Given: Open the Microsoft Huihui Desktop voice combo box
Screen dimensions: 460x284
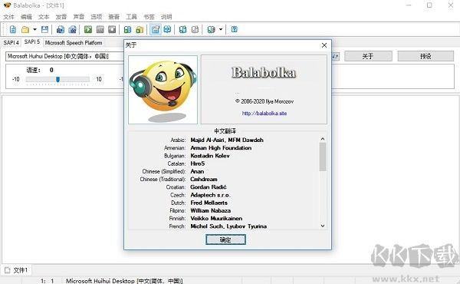Looking at the screenshot, I should tap(64, 56).
